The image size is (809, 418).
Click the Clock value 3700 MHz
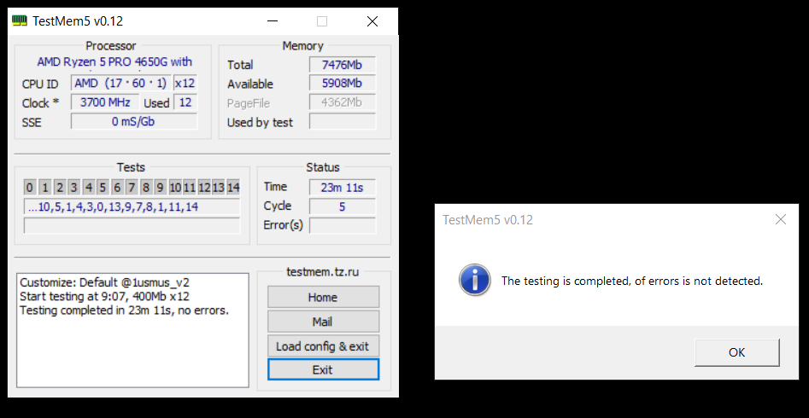click(x=105, y=102)
